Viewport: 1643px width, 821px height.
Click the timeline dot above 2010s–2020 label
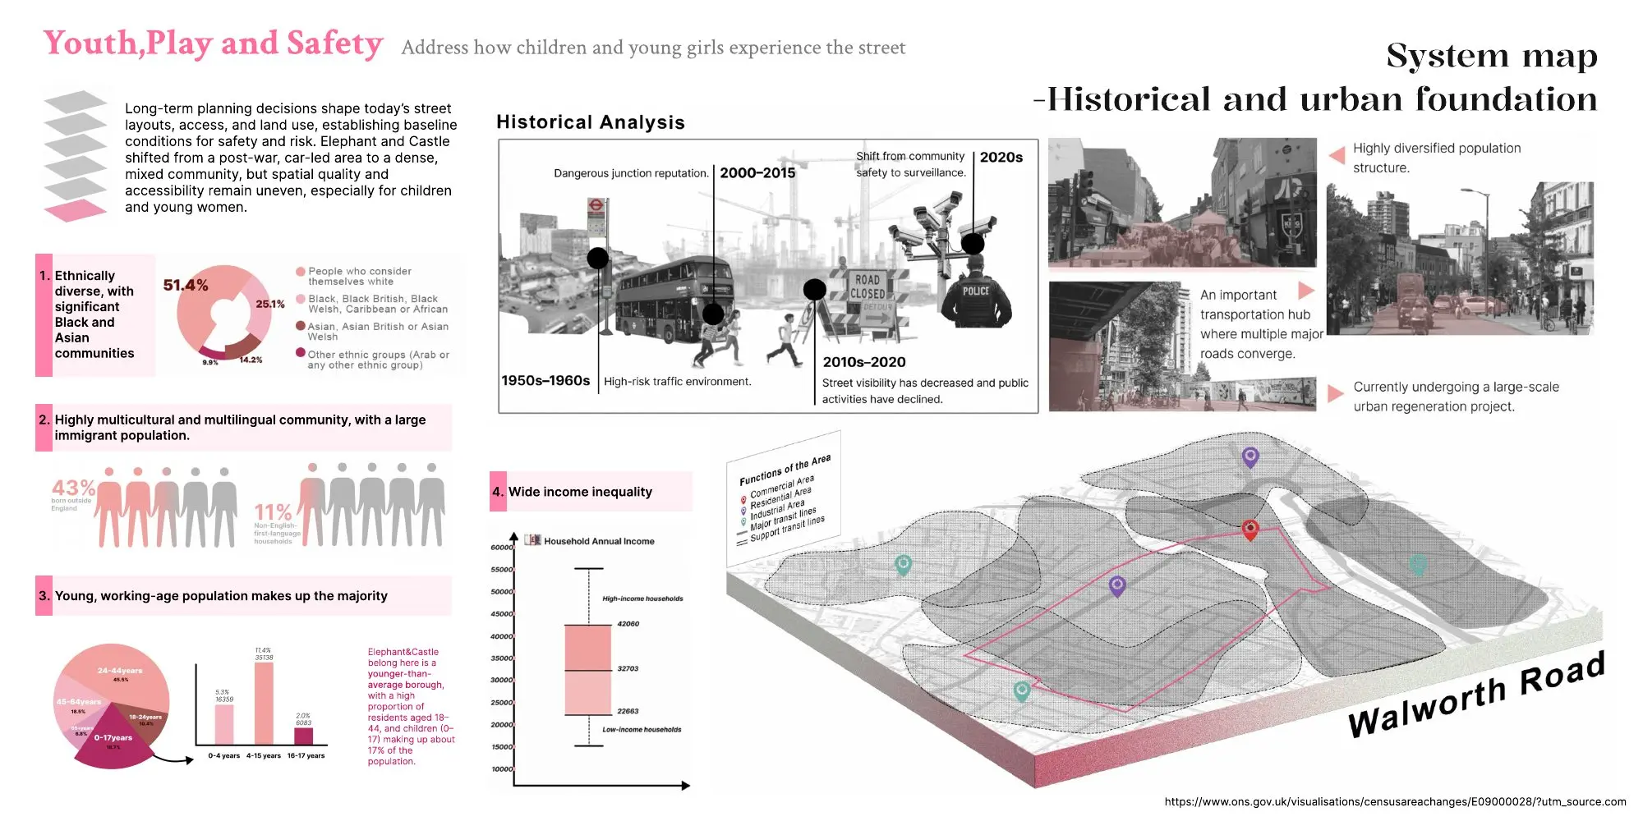pyautogui.click(x=814, y=289)
